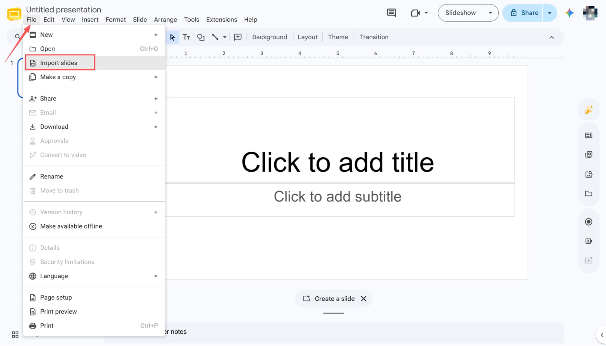The height and width of the screenshot is (346, 606).
Task: Show the side panel with the arrow
Action: [602, 335]
